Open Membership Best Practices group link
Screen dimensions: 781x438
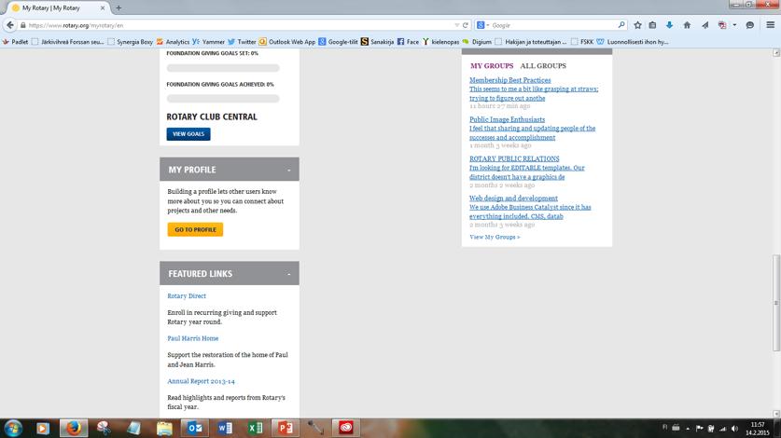point(510,80)
